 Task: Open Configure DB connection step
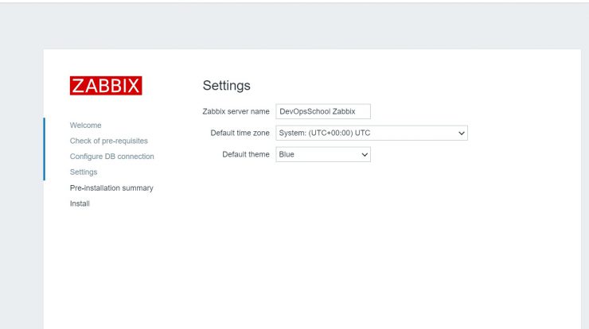pyautogui.click(x=112, y=157)
